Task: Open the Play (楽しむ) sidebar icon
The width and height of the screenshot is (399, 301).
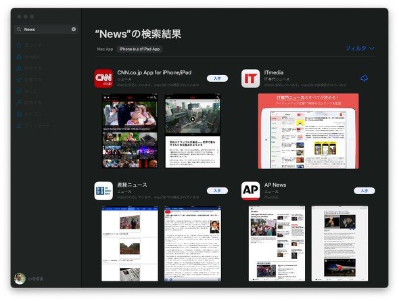Action: [x=19, y=91]
